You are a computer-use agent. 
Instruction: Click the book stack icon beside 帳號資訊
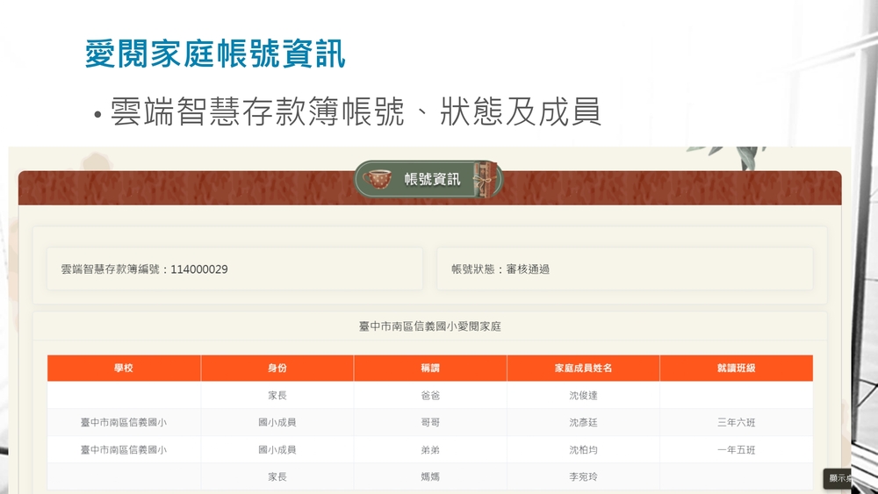pyautogui.click(x=485, y=178)
